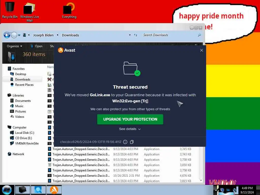Screen dimensions: 260x195
Task: Select the Trojan file sized 3,850 KB
Action: pos(119,165)
